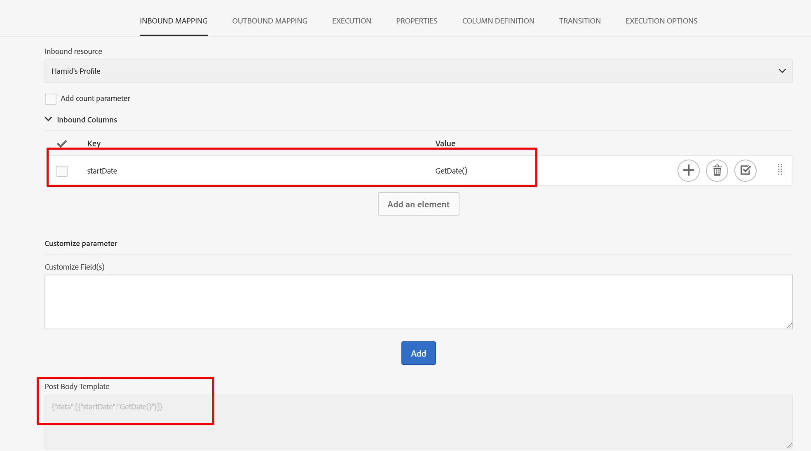Click the plus icon on startDate row
Image resolution: width=811 pixels, height=451 pixels.
click(688, 170)
